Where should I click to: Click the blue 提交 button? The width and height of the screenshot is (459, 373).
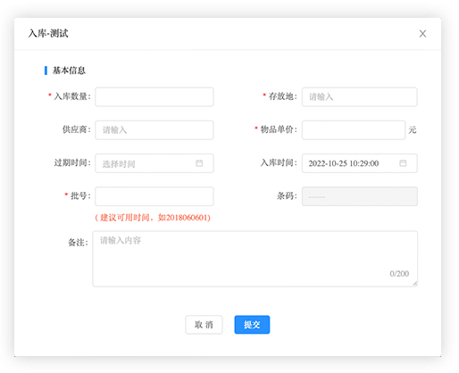click(252, 325)
